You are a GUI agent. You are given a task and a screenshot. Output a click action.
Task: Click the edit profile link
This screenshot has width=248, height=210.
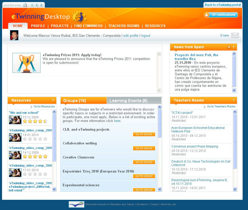pyautogui.click(x=131, y=36)
